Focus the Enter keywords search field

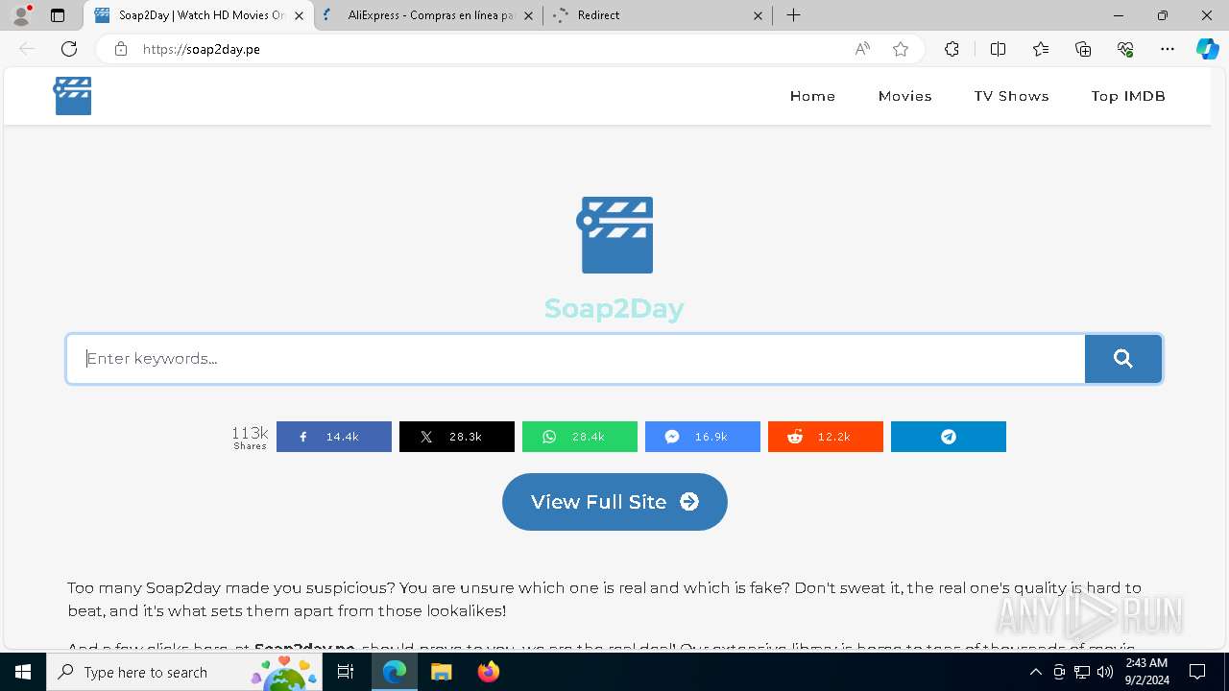[576, 359]
